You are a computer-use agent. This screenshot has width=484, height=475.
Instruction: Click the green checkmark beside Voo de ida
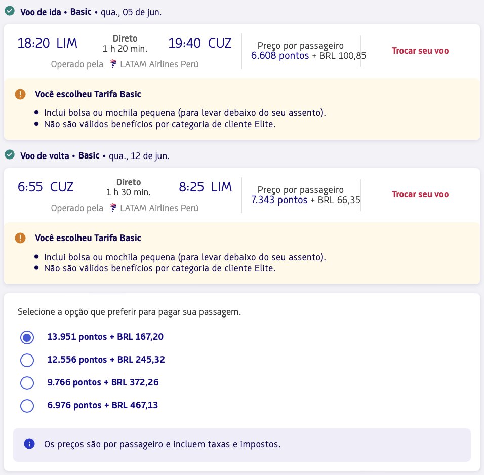(10, 11)
